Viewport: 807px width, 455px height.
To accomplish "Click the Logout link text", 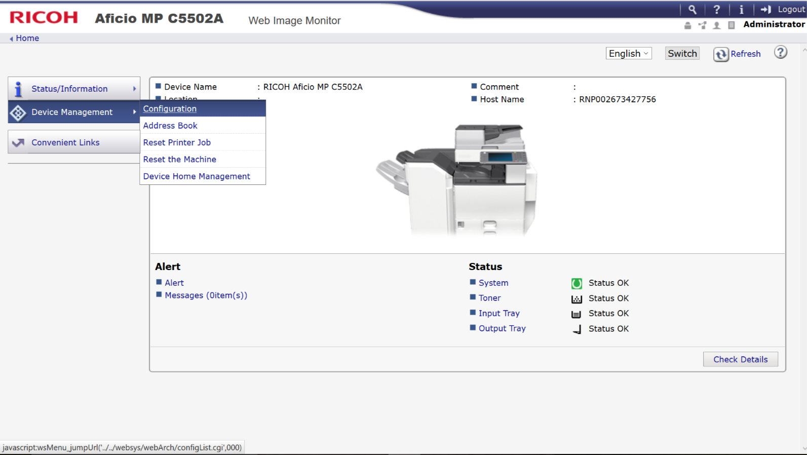I will [x=791, y=10].
